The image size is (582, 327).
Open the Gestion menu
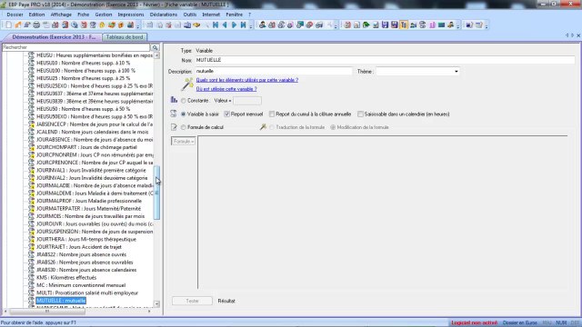(103, 15)
